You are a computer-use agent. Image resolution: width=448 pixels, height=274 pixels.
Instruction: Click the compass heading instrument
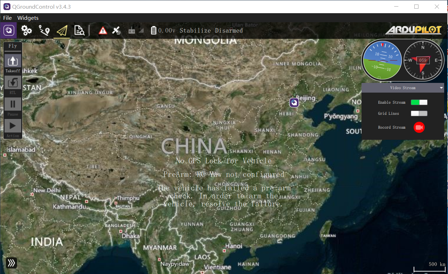[423, 61]
